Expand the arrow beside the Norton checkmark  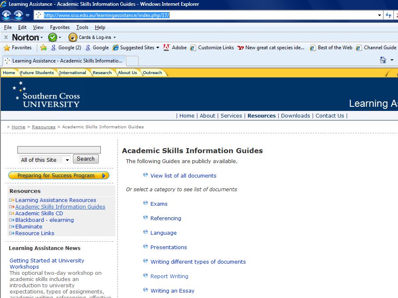click(x=60, y=38)
